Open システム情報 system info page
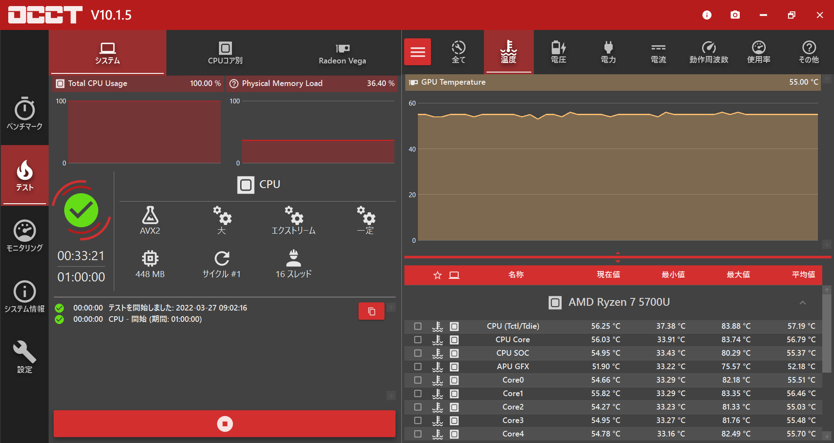Screen dimensions: 834x443 [x=24, y=297]
